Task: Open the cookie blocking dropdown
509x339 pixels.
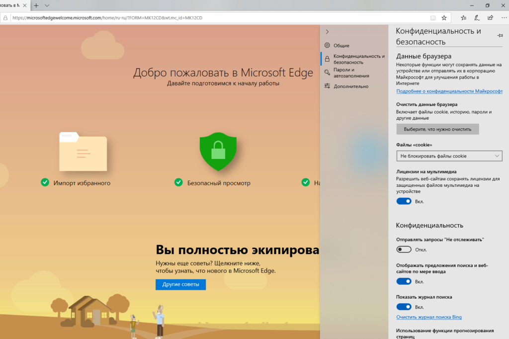Action: click(449, 156)
